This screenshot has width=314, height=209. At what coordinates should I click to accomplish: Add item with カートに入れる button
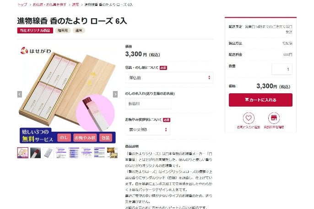click(260, 100)
